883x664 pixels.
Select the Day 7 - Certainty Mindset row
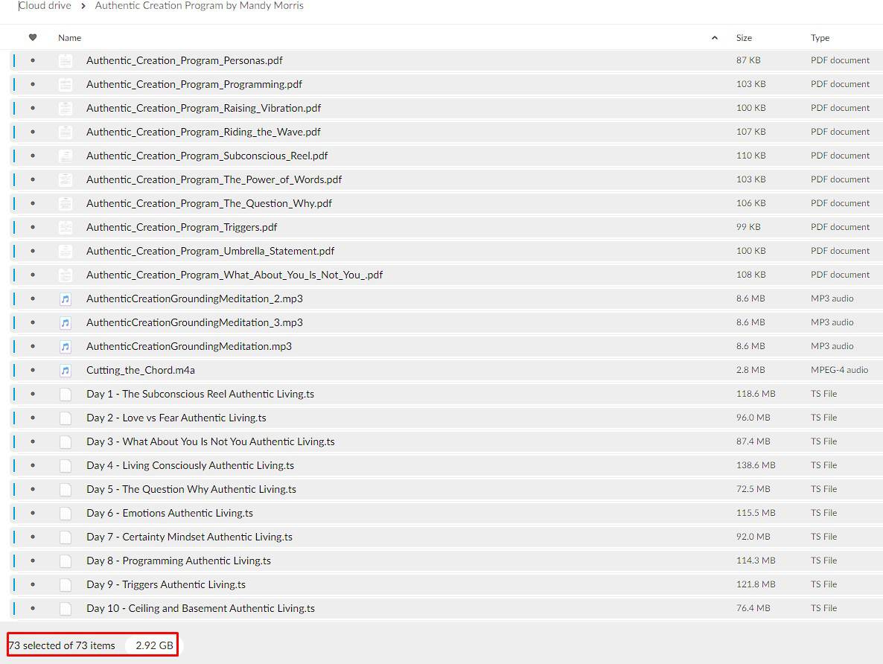[x=447, y=537]
